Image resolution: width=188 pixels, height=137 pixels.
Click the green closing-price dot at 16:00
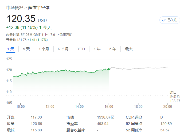pos(109,69)
